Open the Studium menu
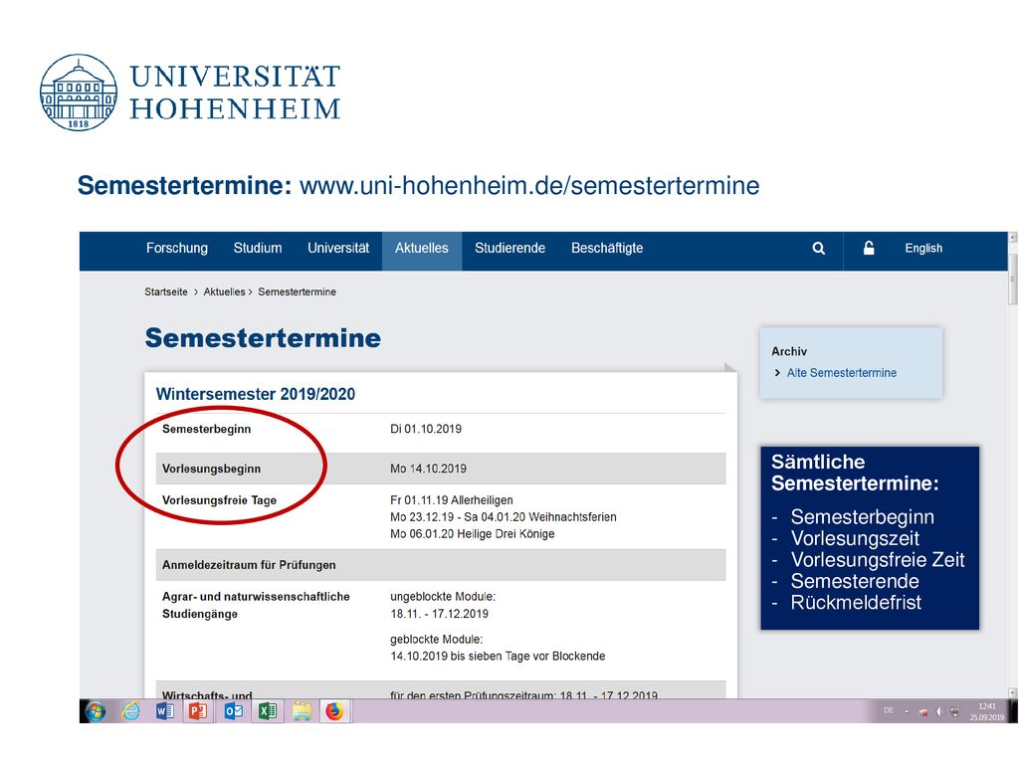 [258, 248]
